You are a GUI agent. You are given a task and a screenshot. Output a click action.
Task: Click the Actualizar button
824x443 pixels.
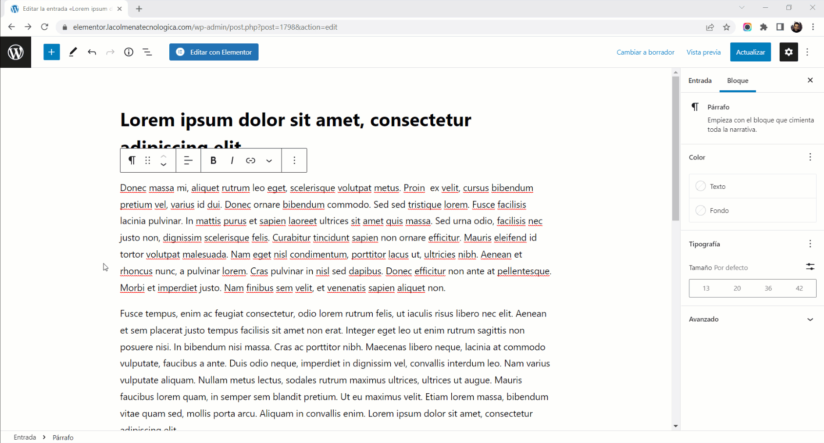pos(750,52)
